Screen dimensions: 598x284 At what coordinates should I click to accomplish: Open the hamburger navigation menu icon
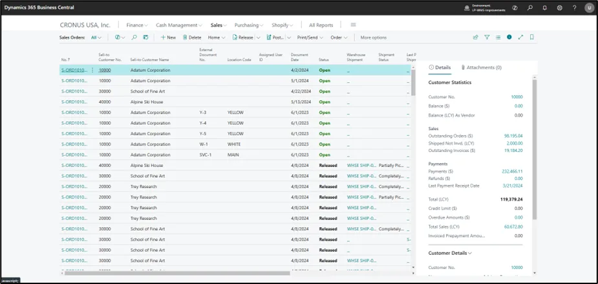pyautogui.click(x=353, y=25)
